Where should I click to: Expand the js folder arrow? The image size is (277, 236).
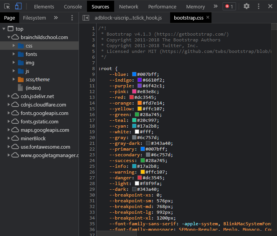click(14, 71)
